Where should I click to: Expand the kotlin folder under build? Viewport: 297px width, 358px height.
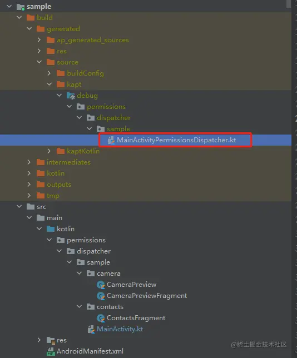pos(29,173)
